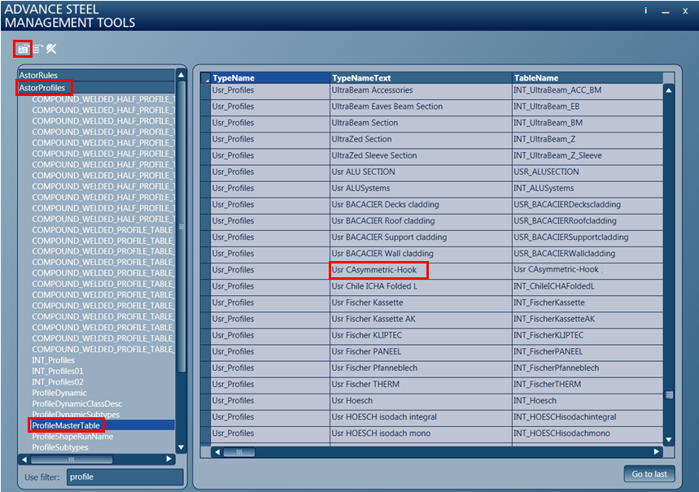Select the 'Usr BACACIER Wall cladding' cell
Screen dimensions: 699x492
421,254
